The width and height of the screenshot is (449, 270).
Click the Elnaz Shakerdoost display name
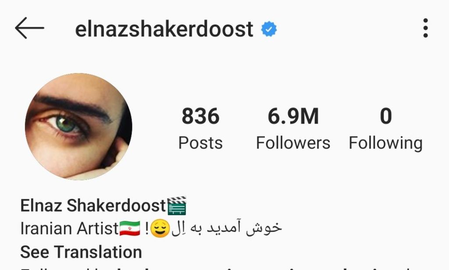(x=93, y=206)
